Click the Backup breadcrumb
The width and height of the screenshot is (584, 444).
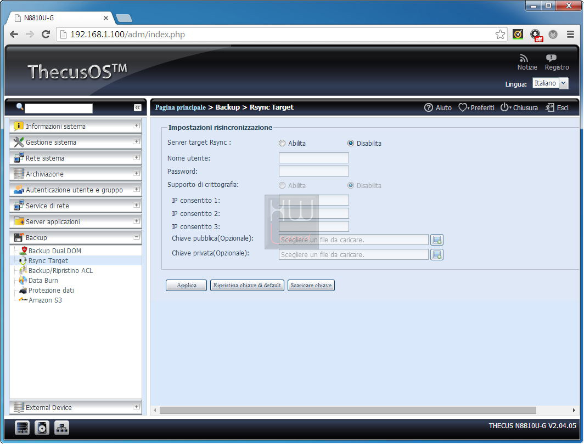point(228,107)
